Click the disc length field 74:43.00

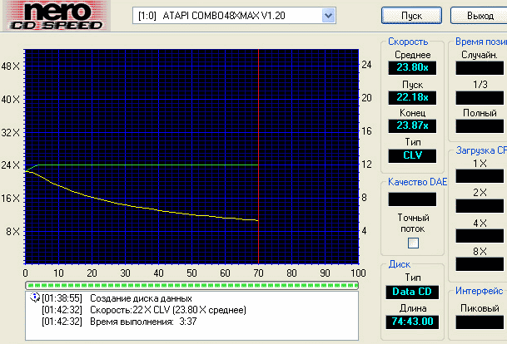(x=413, y=321)
